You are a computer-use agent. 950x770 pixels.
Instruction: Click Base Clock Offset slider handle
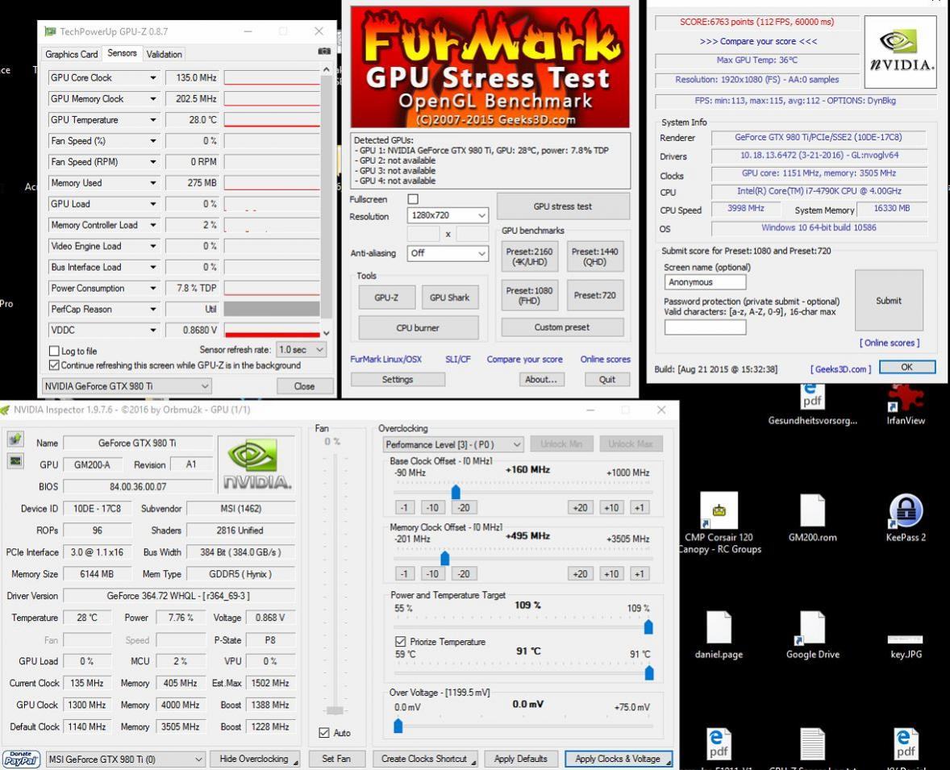tap(456, 491)
